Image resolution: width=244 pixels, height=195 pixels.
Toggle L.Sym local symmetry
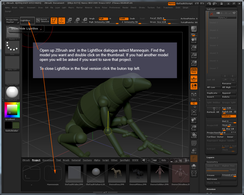194,94
